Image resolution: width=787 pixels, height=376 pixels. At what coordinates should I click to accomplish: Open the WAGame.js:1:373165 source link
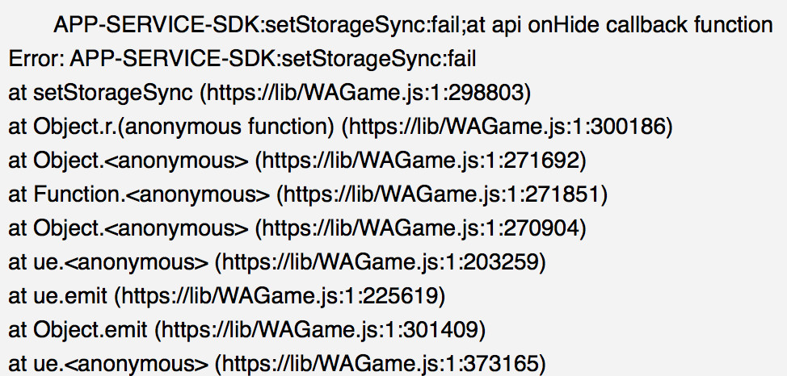[x=381, y=365]
